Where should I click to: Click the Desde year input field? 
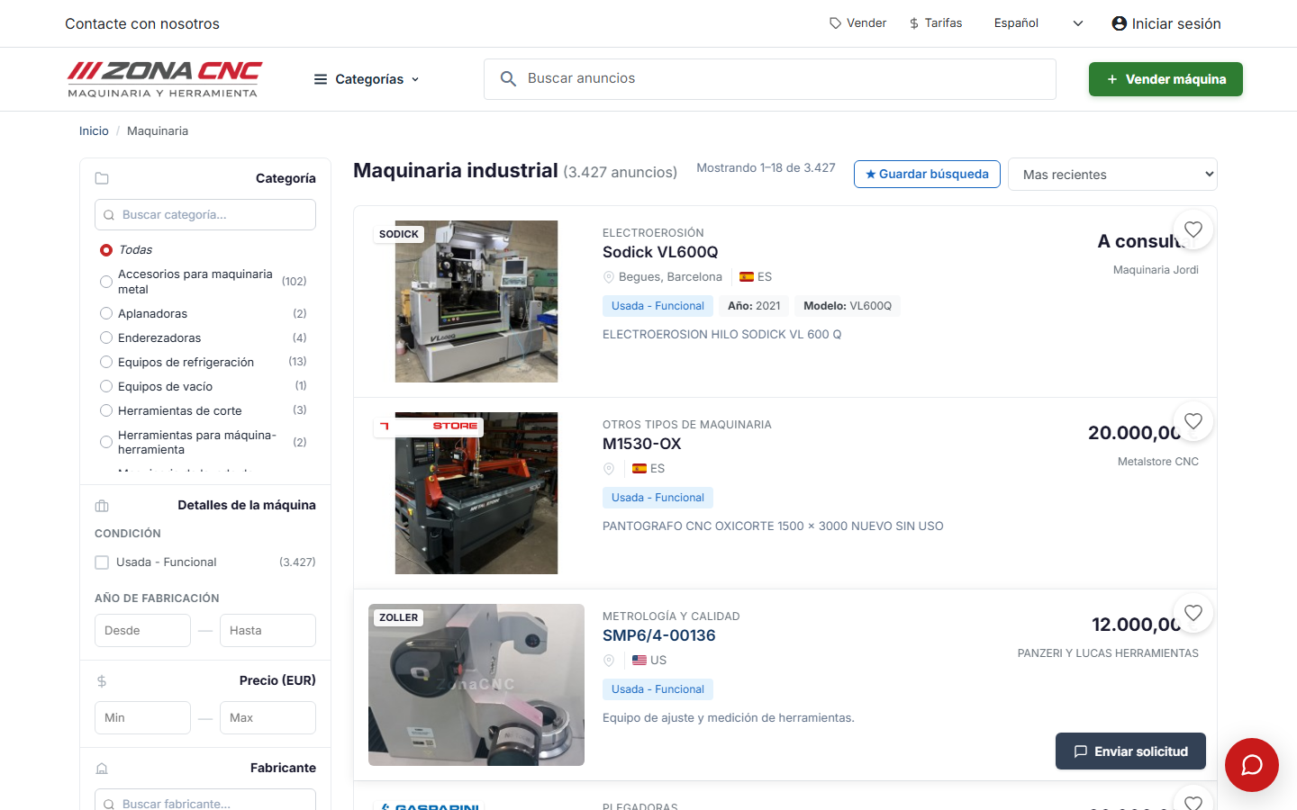click(142, 630)
